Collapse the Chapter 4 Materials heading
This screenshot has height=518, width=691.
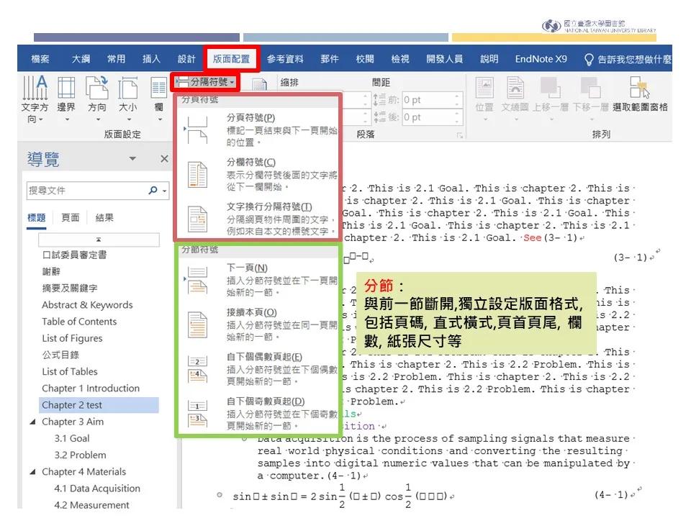click(32, 473)
